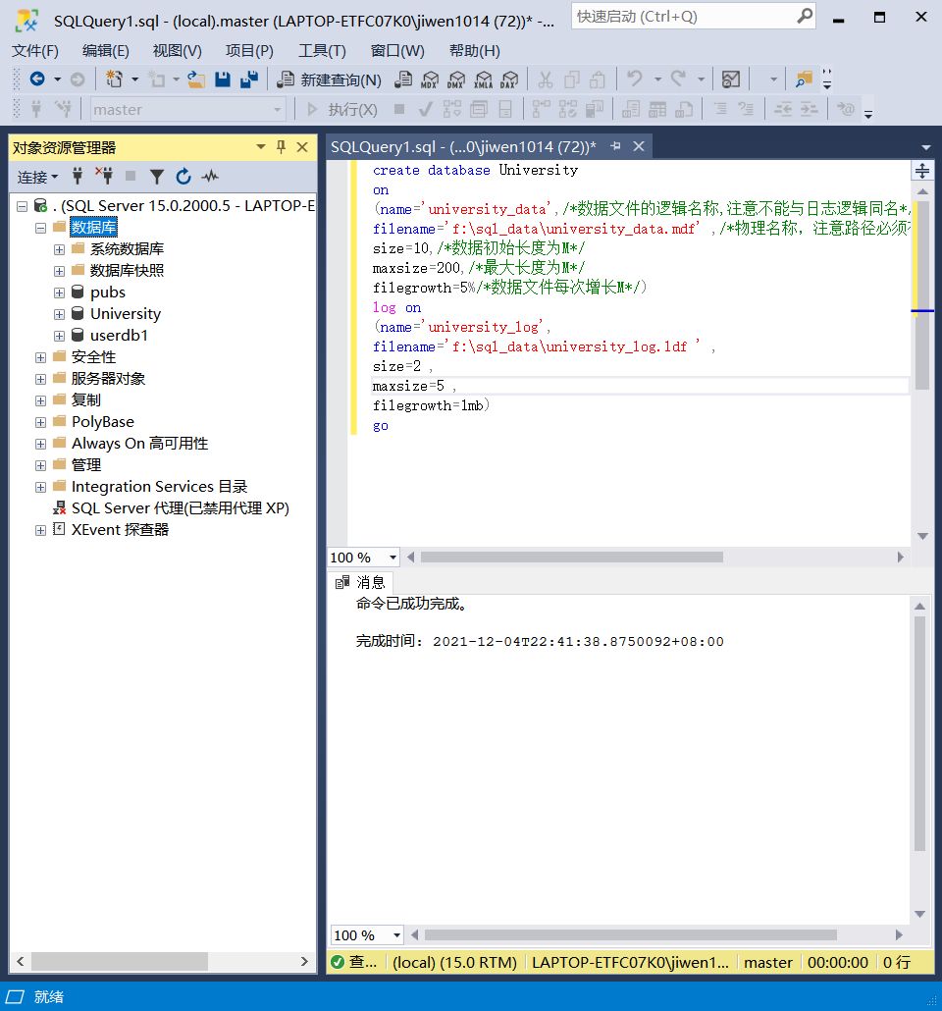Open the 工具(T) menu
942x1011 pixels.
tap(323, 51)
